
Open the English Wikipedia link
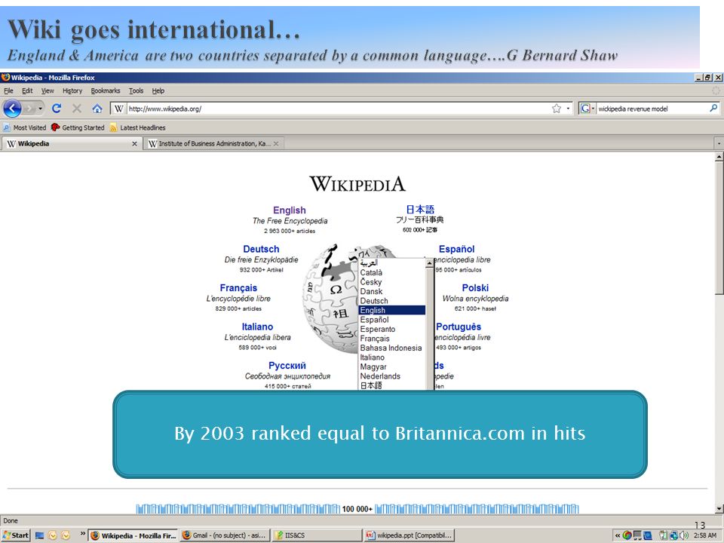(290, 210)
